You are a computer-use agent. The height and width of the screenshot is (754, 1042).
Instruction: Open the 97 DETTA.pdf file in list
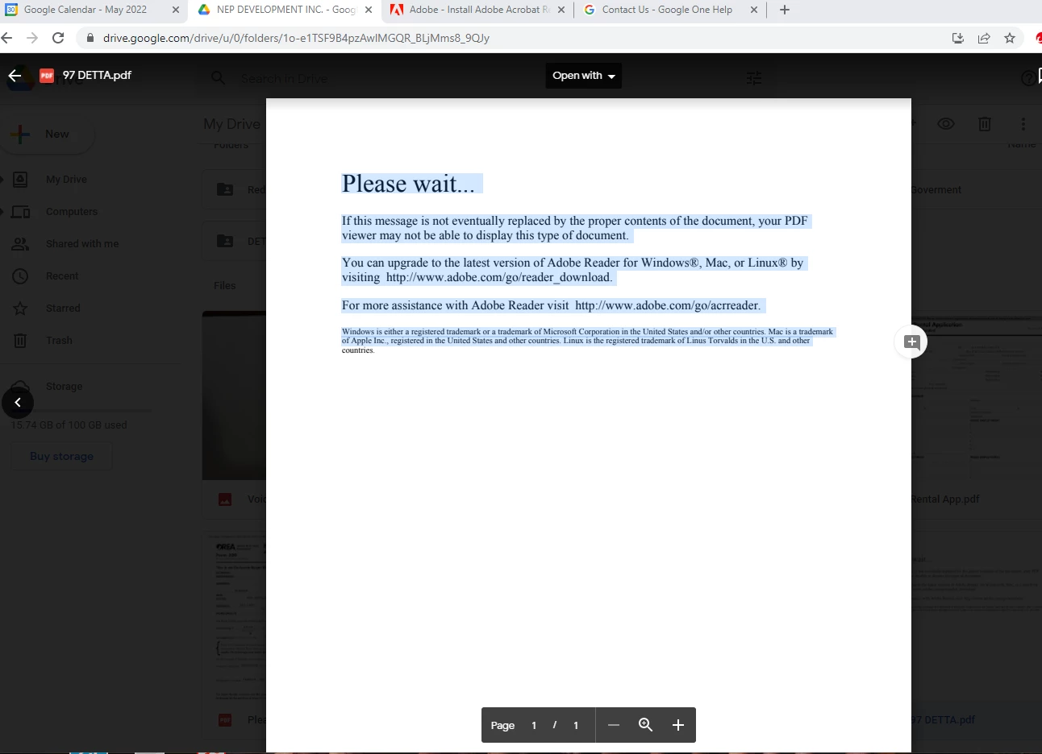943,720
